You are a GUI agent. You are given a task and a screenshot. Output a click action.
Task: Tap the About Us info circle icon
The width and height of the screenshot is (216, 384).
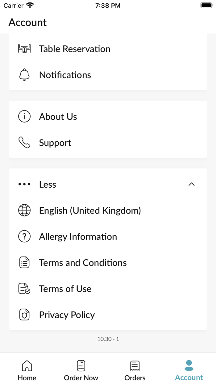pyautogui.click(x=24, y=117)
